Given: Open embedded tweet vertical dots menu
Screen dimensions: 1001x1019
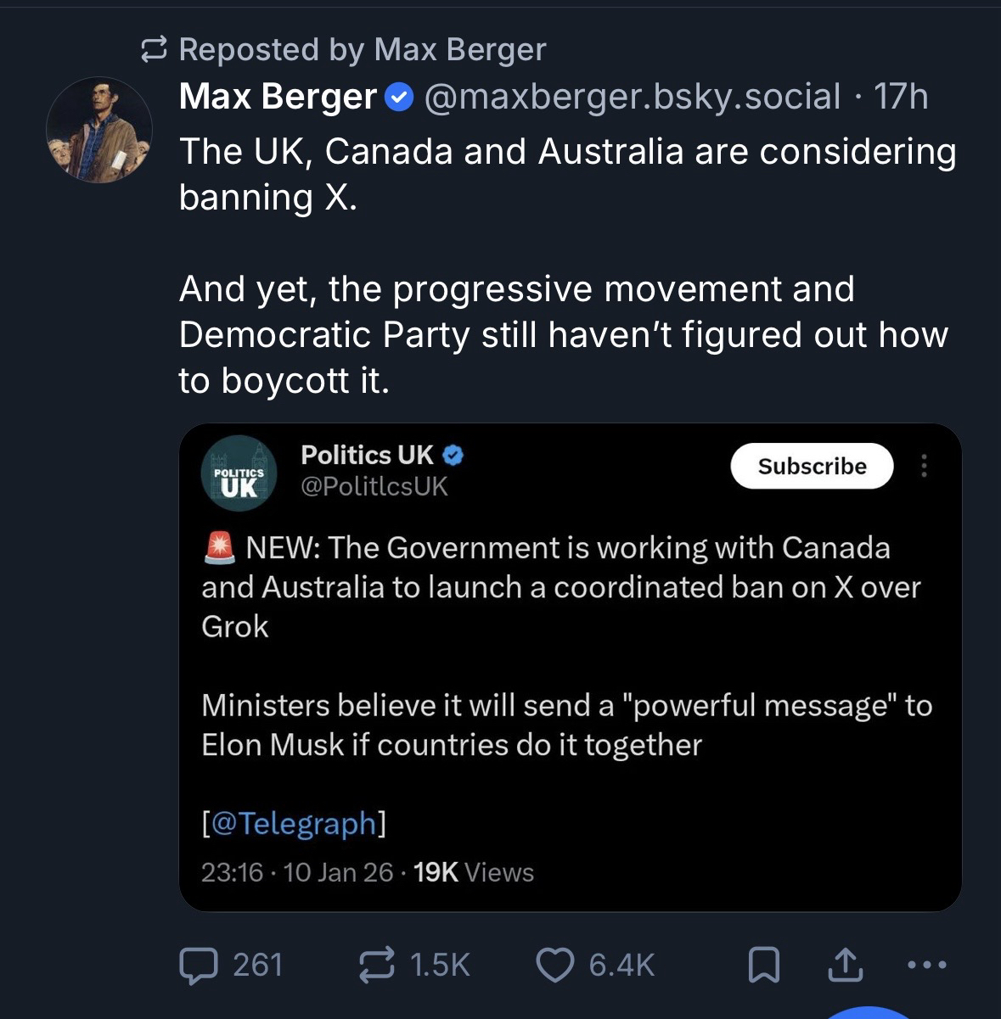Looking at the screenshot, I should click(925, 466).
